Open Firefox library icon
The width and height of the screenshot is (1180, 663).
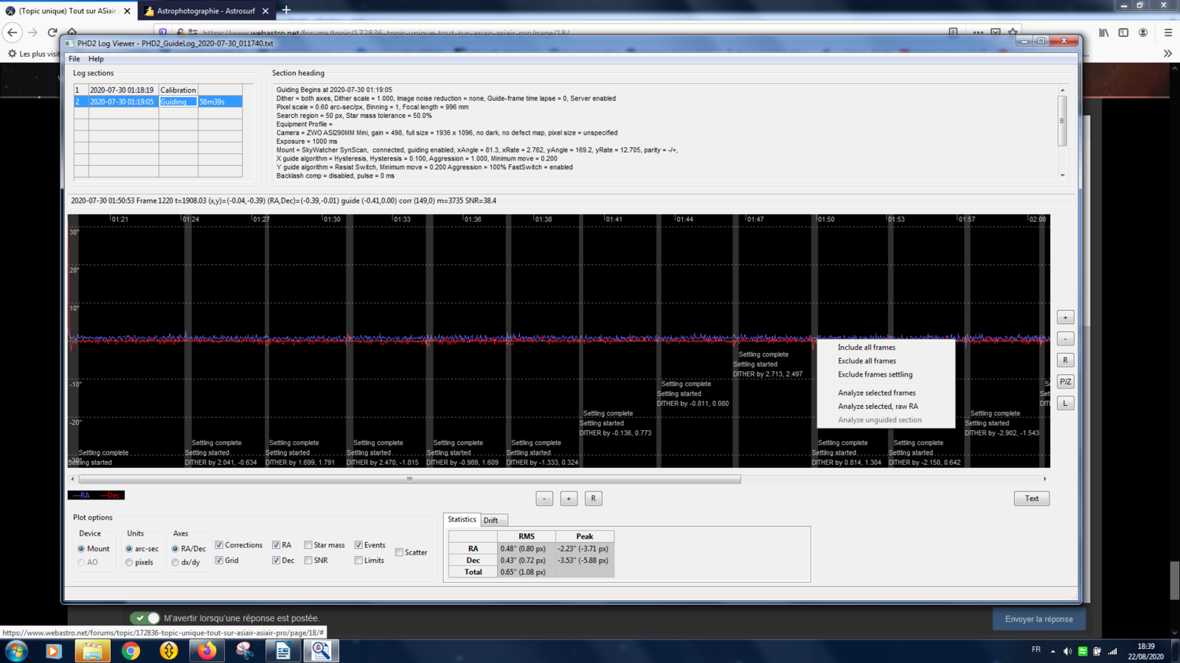[1104, 33]
